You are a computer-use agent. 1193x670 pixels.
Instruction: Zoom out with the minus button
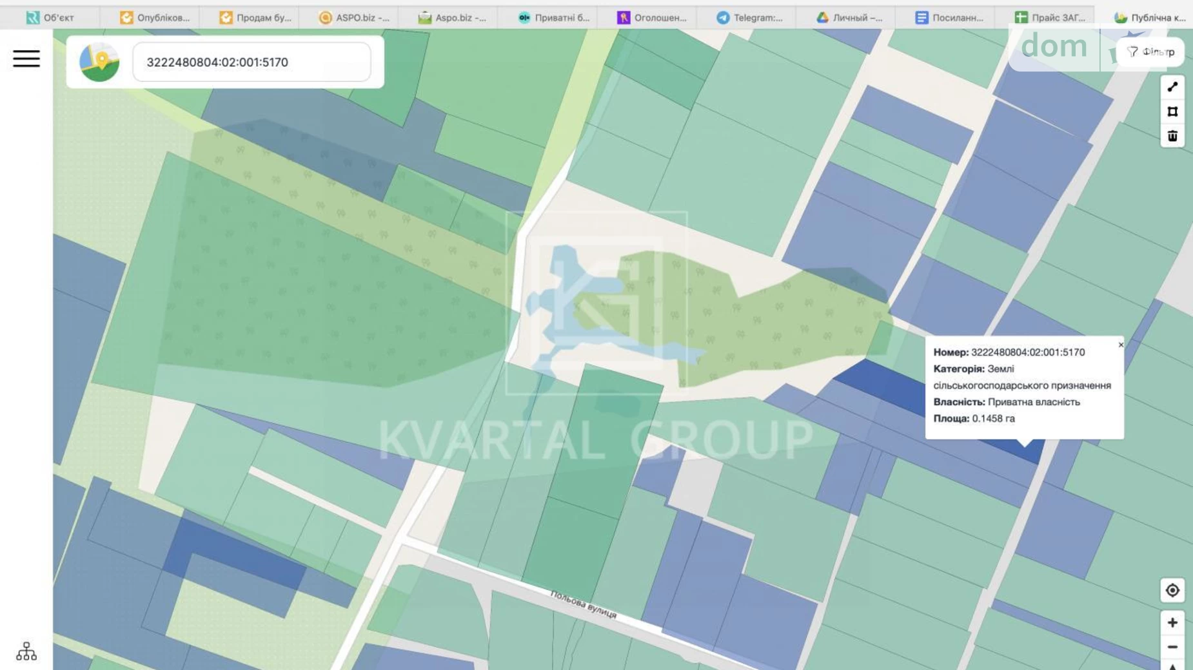tap(1172, 647)
